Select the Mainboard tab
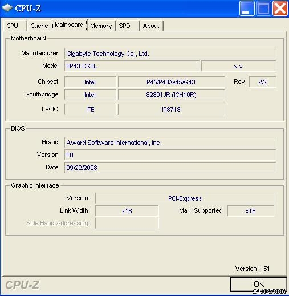Viewport: 289px width, 296px height. pyautogui.click(x=70, y=25)
